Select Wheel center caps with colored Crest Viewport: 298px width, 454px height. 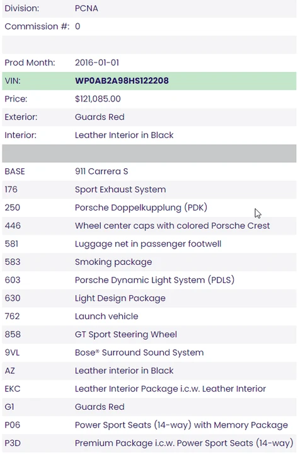tap(172, 226)
